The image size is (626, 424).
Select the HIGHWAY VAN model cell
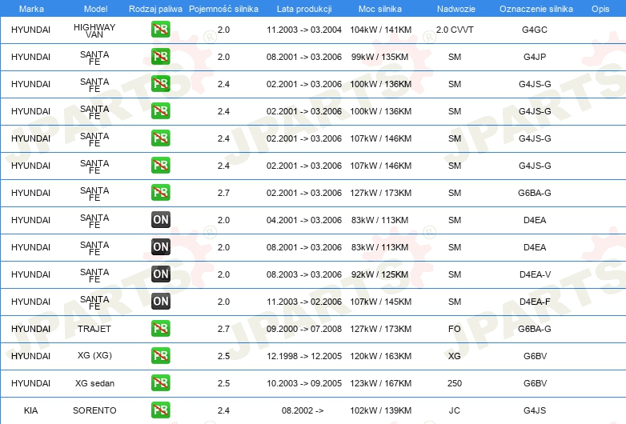point(94,30)
